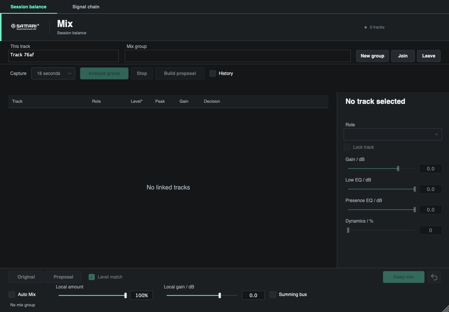The image size is (449, 312).
Task: Click the Gain column header
Action: (184, 101)
